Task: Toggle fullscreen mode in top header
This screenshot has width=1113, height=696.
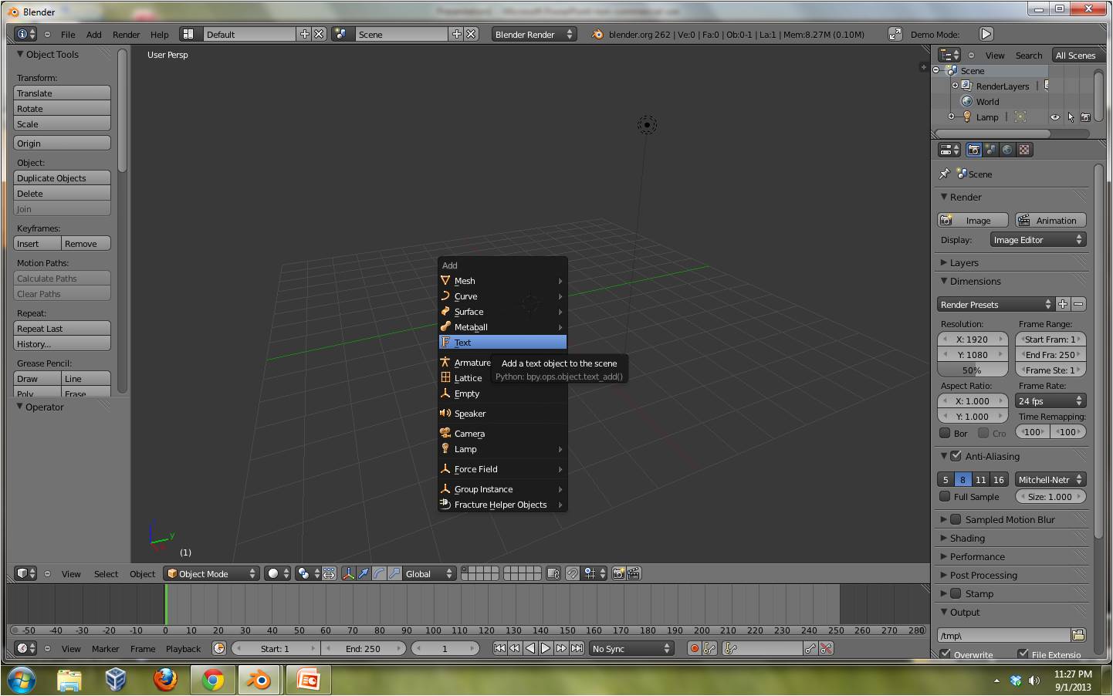Action: tap(895, 34)
